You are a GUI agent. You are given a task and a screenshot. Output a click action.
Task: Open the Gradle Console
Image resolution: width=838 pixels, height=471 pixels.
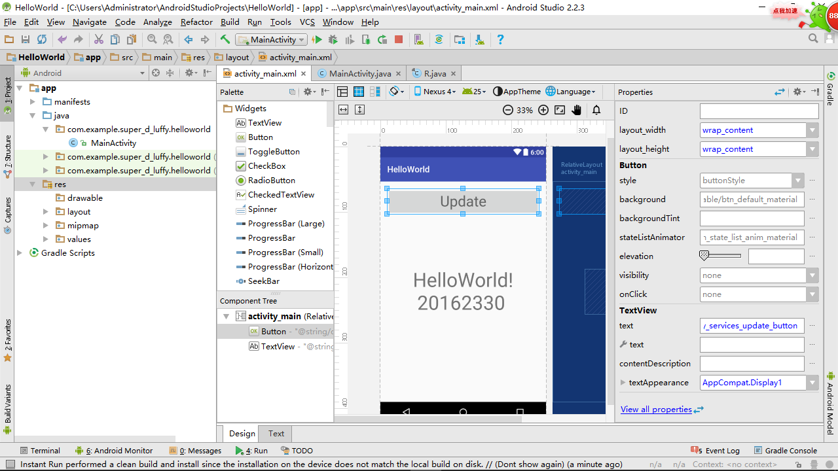click(x=786, y=451)
